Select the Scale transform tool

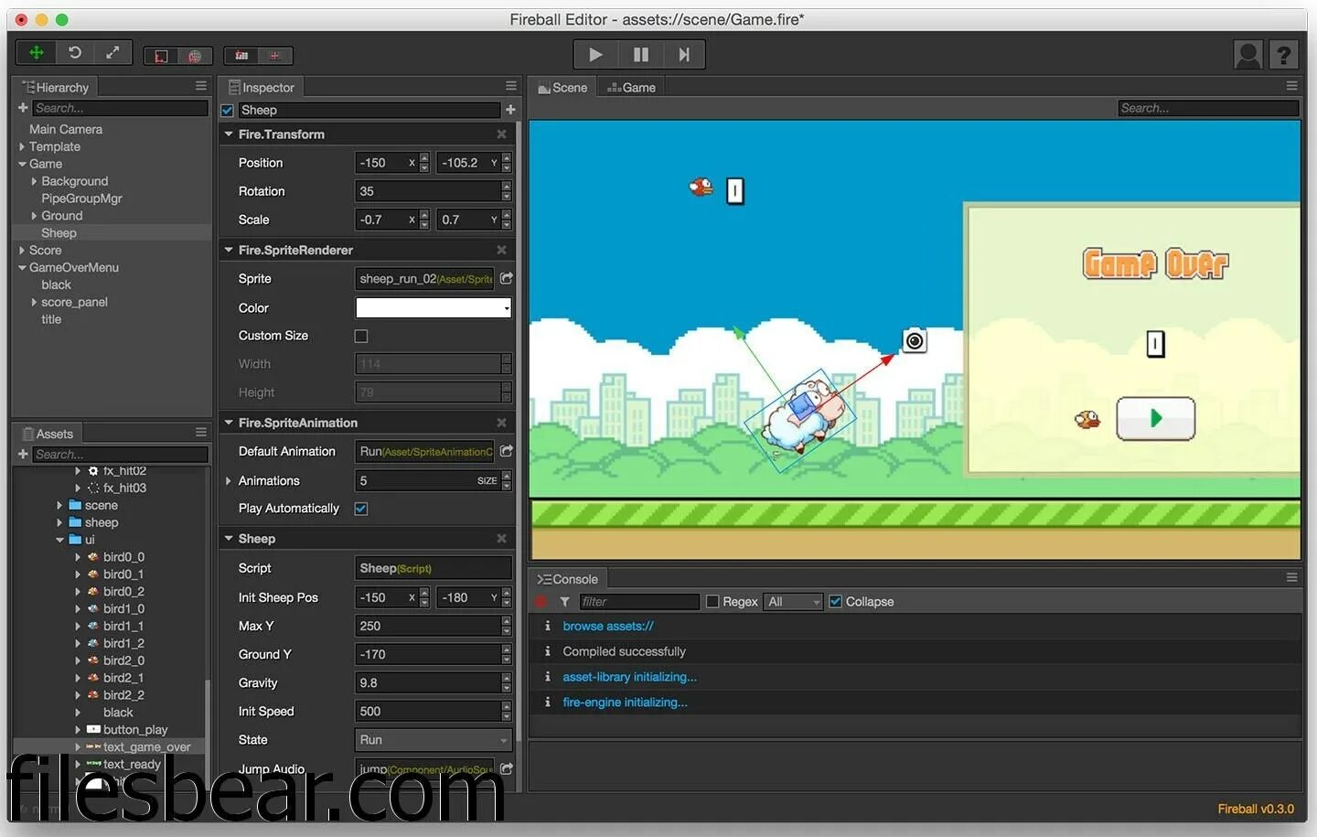(112, 53)
